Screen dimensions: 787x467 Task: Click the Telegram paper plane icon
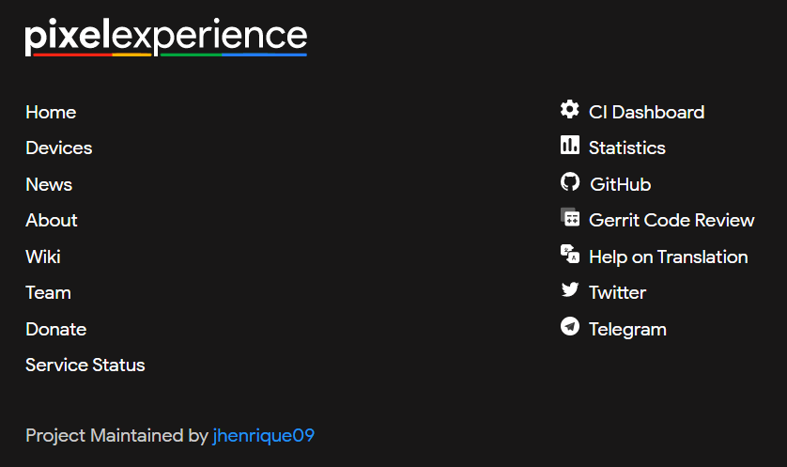click(569, 327)
